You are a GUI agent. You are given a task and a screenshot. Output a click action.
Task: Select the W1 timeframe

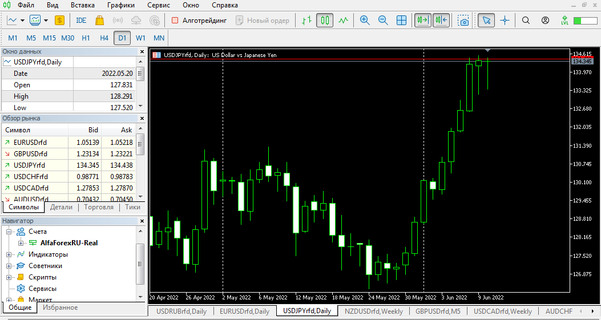[140, 38]
